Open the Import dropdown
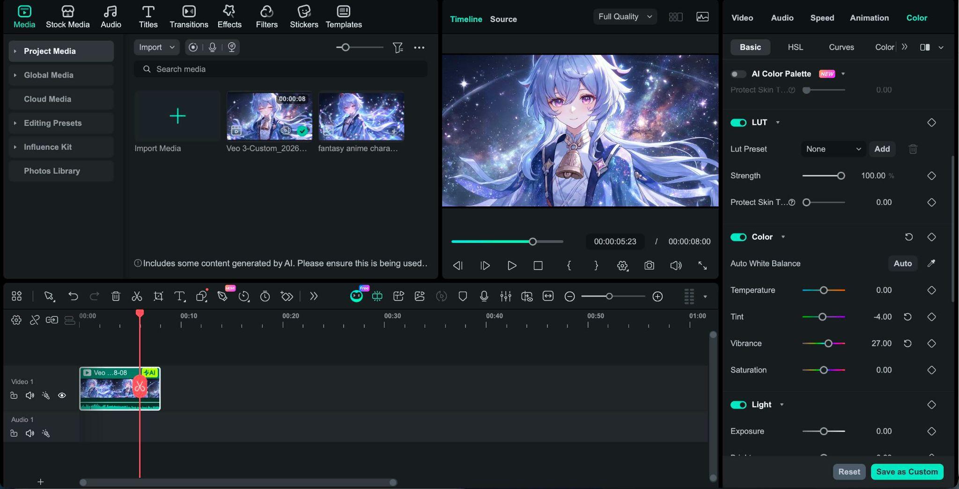The width and height of the screenshot is (959, 489). (x=156, y=47)
